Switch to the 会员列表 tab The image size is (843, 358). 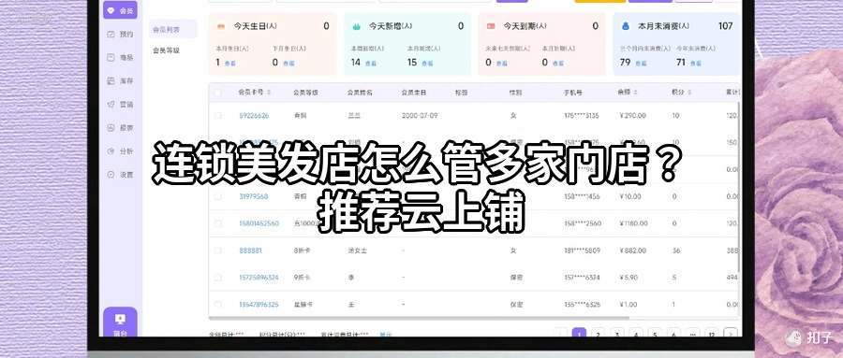tap(173, 30)
